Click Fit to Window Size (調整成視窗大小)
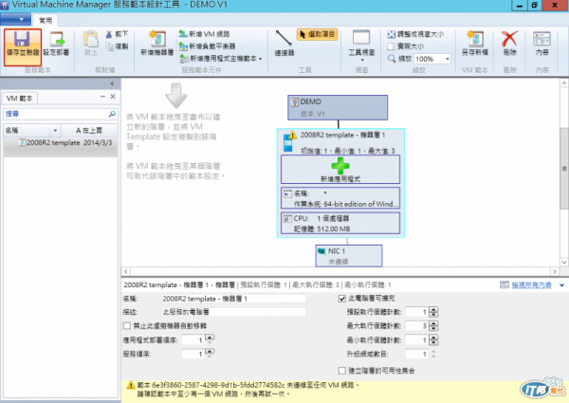 tap(415, 34)
